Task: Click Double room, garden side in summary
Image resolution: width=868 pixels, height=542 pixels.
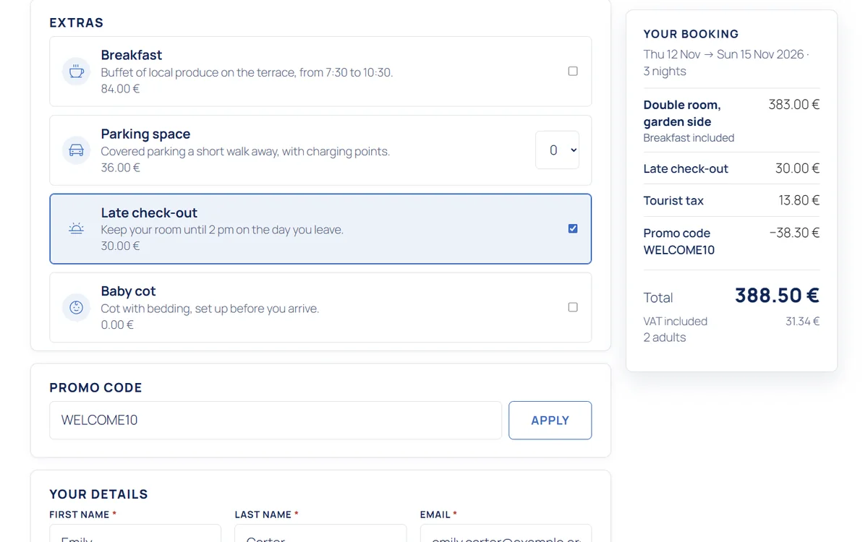Action: tap(682, 113)
